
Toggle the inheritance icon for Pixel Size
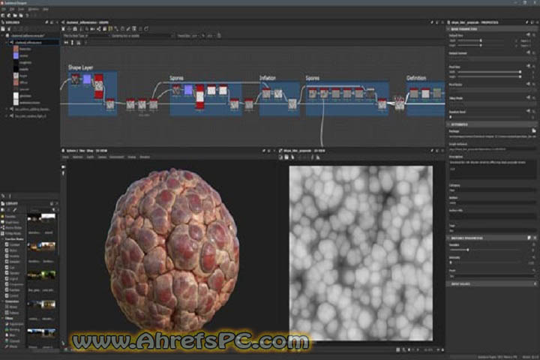(528, 66)
